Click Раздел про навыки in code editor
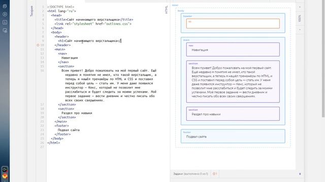Screen dimensions: 325x182 tap(77, 113)
